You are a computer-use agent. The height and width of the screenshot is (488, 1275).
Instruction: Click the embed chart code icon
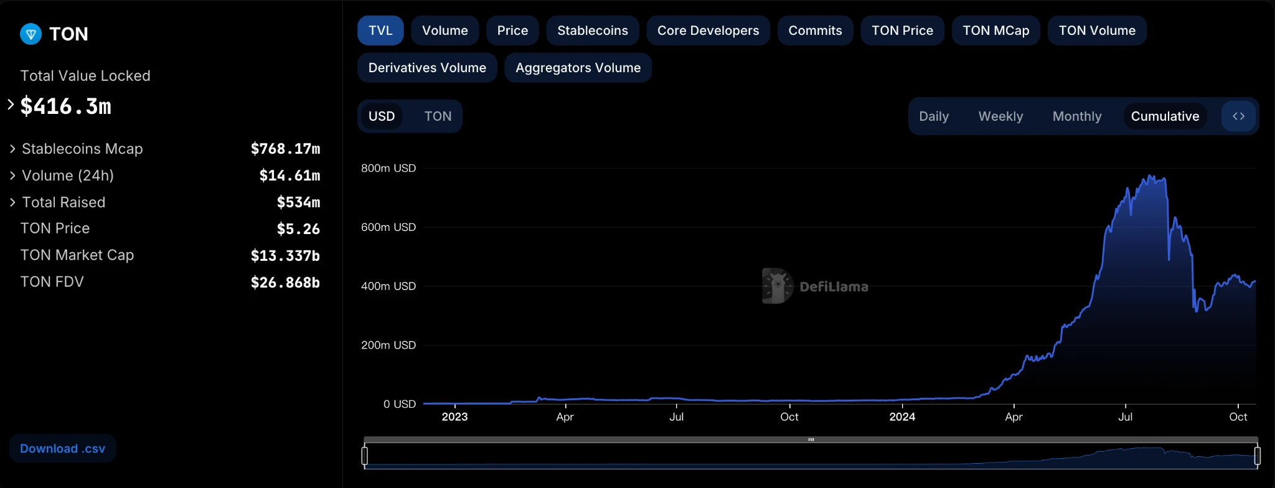pos(1238,116)
